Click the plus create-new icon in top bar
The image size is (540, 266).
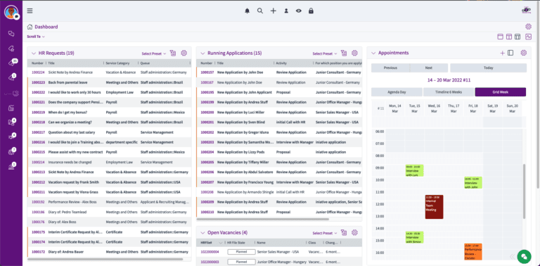pyautogui.click(x=273, y=11)
